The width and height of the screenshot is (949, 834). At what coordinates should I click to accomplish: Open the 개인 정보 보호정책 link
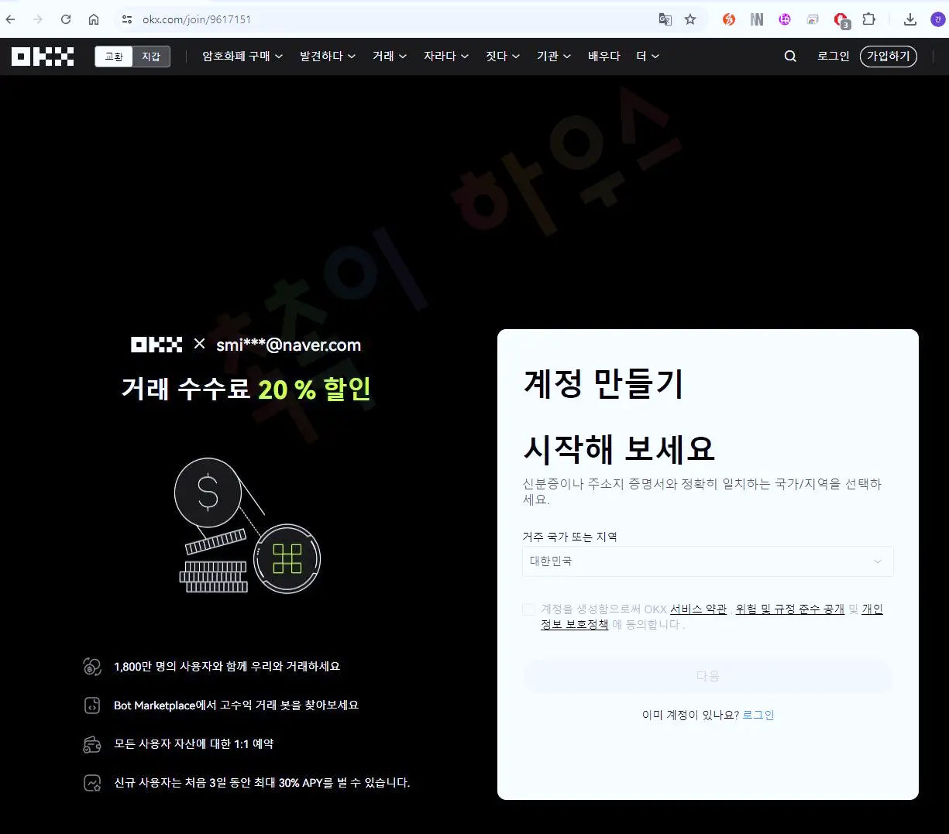575,624
